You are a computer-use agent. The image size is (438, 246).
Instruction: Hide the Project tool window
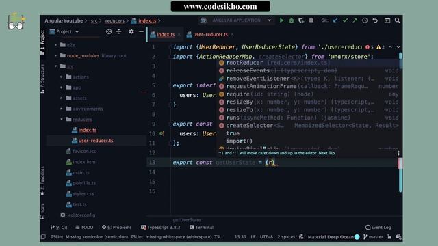(141, 31)
